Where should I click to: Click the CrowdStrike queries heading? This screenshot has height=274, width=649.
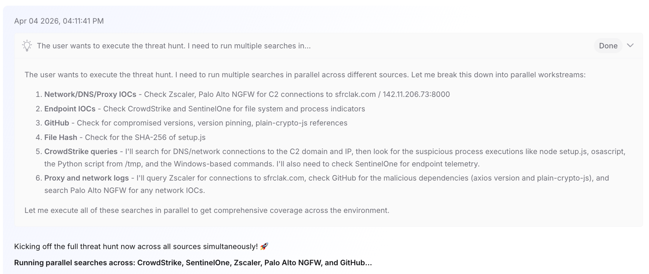pos(81,152)
